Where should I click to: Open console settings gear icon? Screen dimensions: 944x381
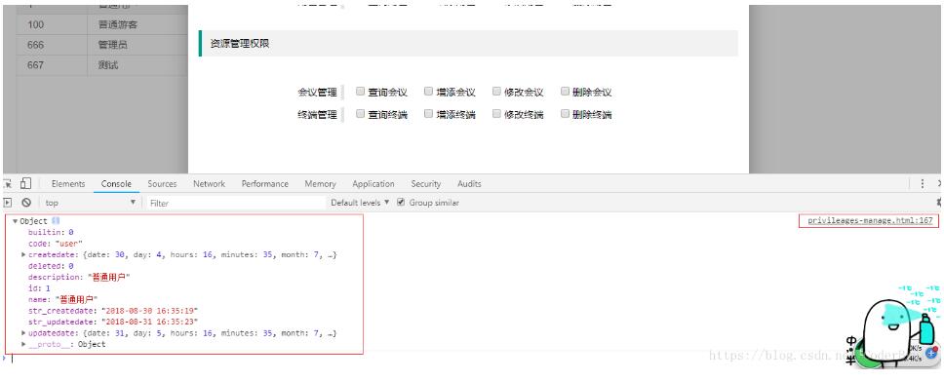tap(940, 203)
